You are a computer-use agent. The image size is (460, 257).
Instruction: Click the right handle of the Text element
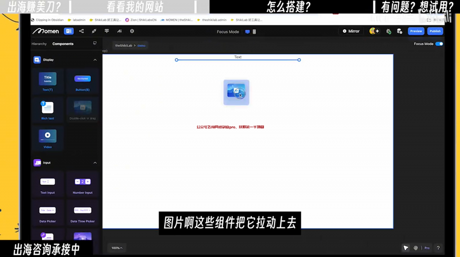[x=299, y=60]
